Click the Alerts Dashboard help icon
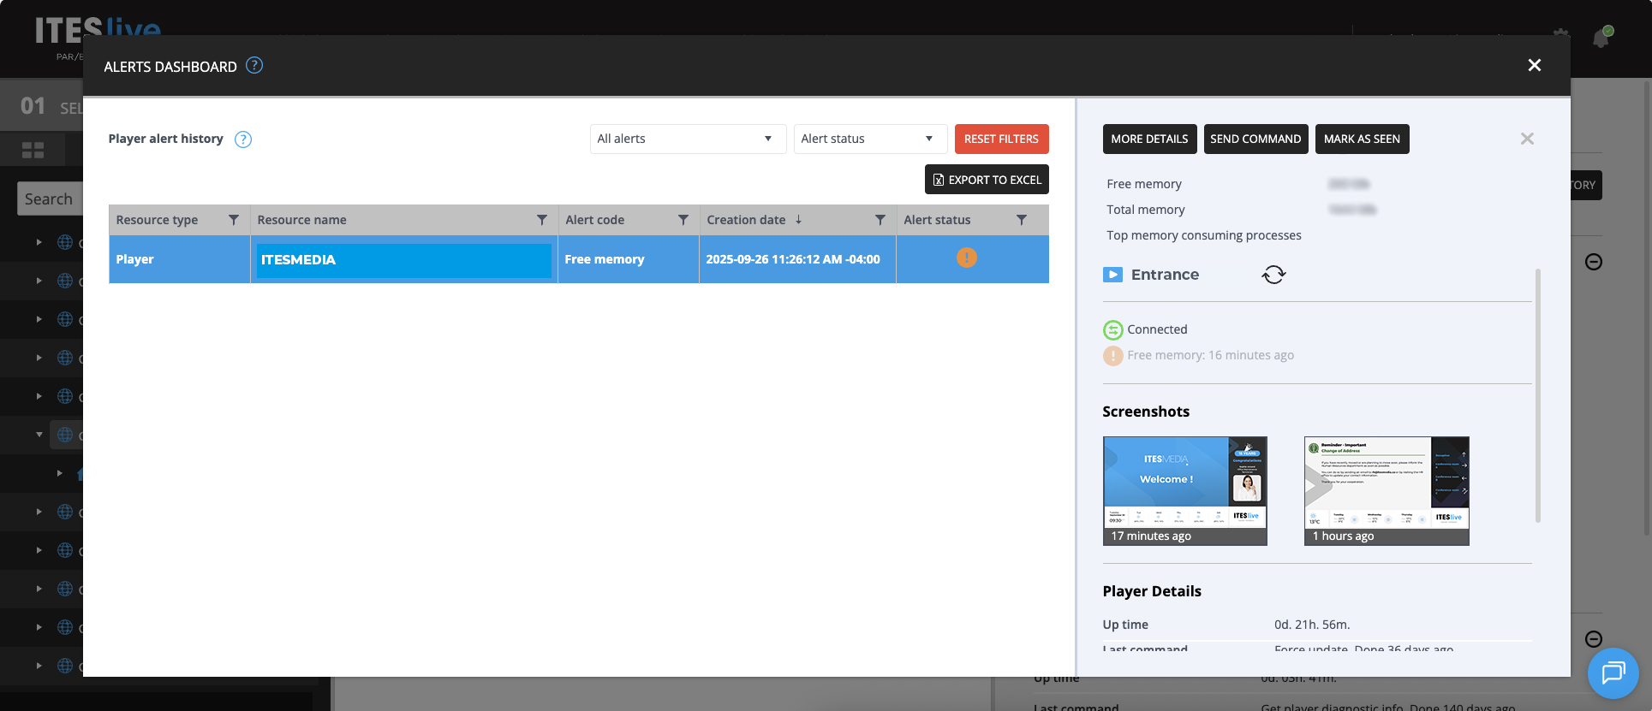 (x=254, y=66)
